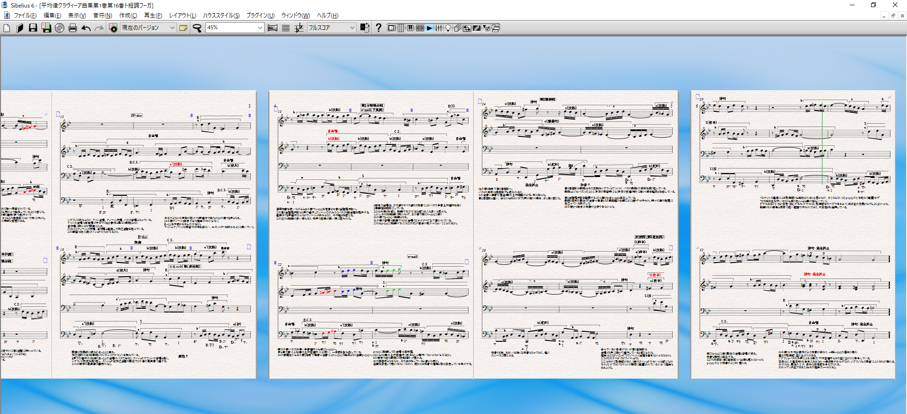Open the 作成(C) menu
Viewport: 907px width, 414px height.
(128, 16)
